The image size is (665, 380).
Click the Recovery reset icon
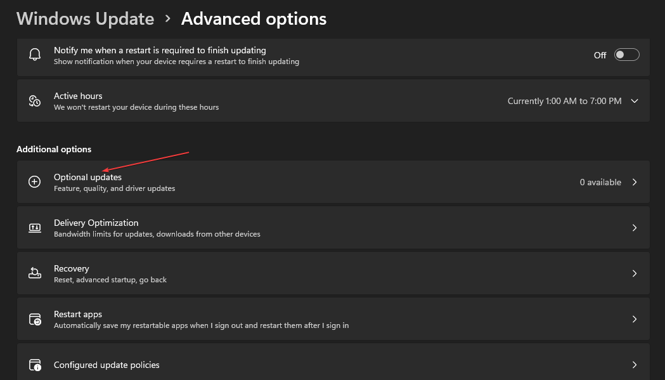pos(34,273)
